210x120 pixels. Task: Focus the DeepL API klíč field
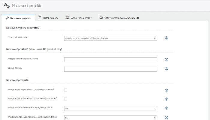click(111, 69)
